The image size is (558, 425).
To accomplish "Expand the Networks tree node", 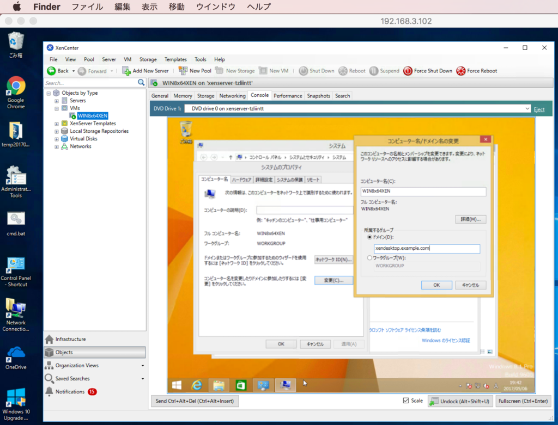I will point(57,147).
